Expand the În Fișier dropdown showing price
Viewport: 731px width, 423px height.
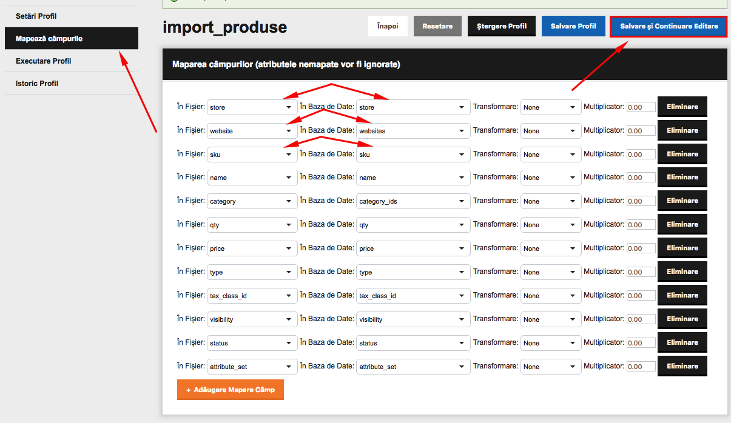[x=252, y=248]
